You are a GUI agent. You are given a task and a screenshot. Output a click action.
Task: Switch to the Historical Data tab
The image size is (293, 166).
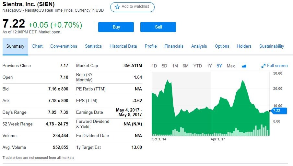pos(123,46)
